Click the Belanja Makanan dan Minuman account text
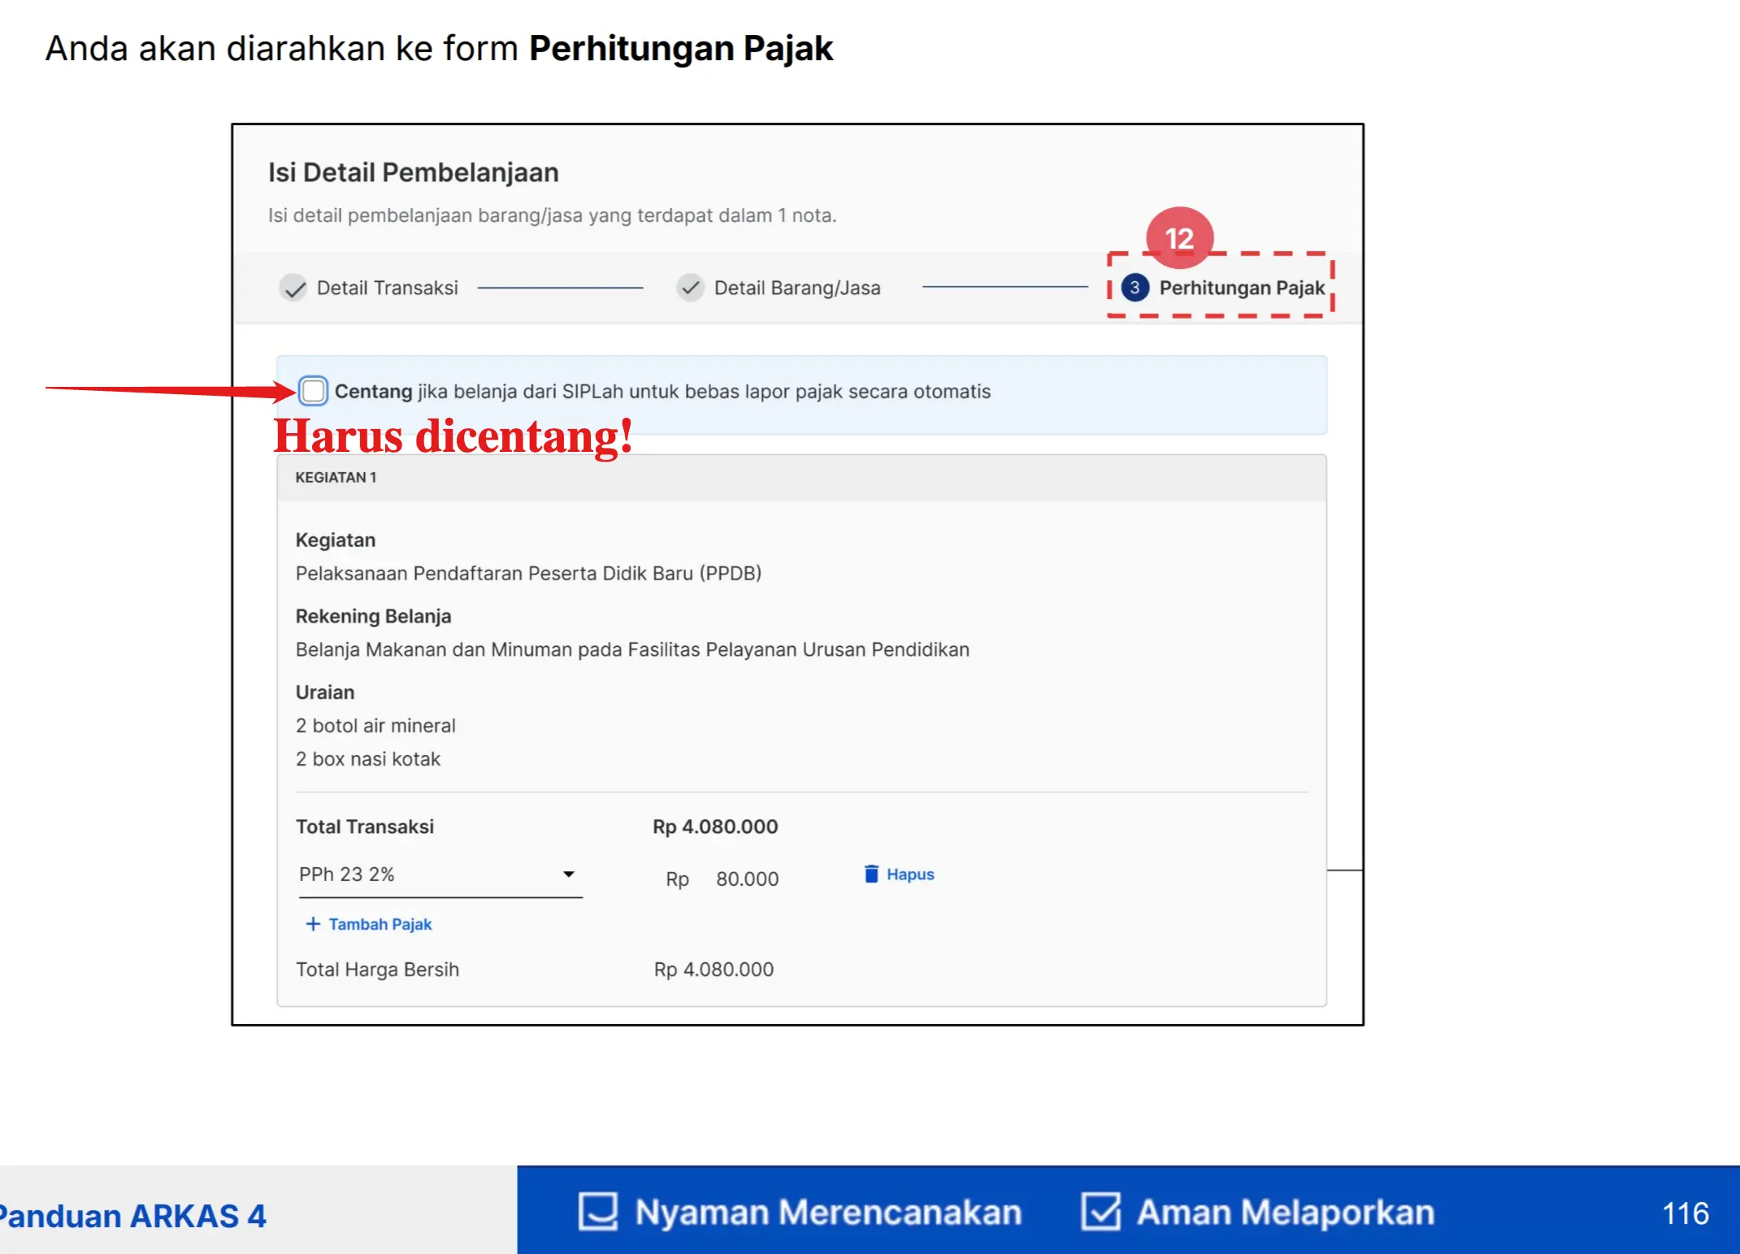1740x1254 pixels. [x=632, y=650]
